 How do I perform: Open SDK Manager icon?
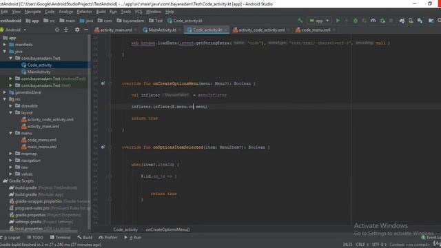[x=420, y=21]
